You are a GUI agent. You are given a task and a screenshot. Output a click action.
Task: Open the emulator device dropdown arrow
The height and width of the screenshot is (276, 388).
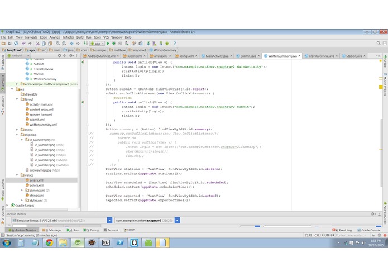[x=109, y=220]
